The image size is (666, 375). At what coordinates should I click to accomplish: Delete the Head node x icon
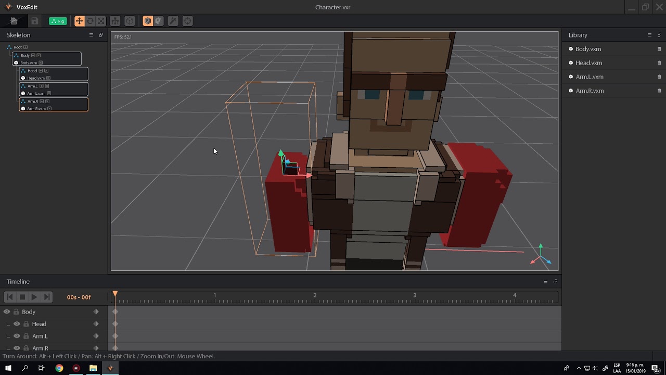click(x=46, y=71)
